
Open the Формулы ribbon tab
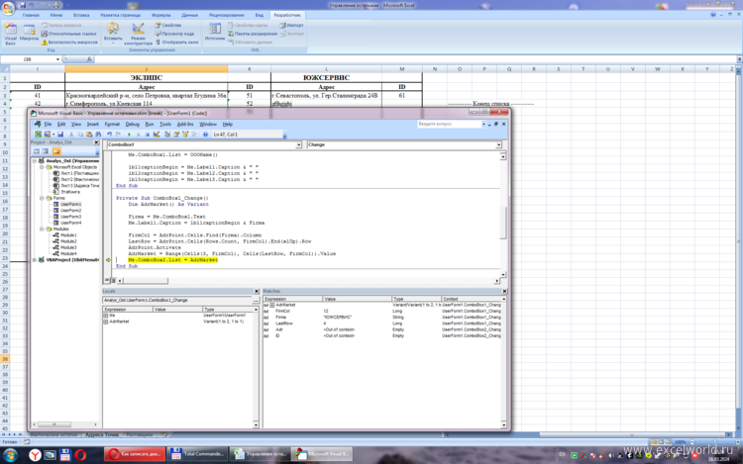161,15
